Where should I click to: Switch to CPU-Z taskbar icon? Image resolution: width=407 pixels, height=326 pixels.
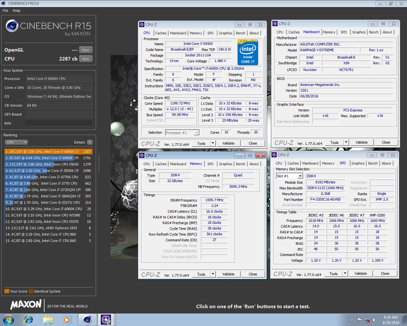tap(106, 320)
